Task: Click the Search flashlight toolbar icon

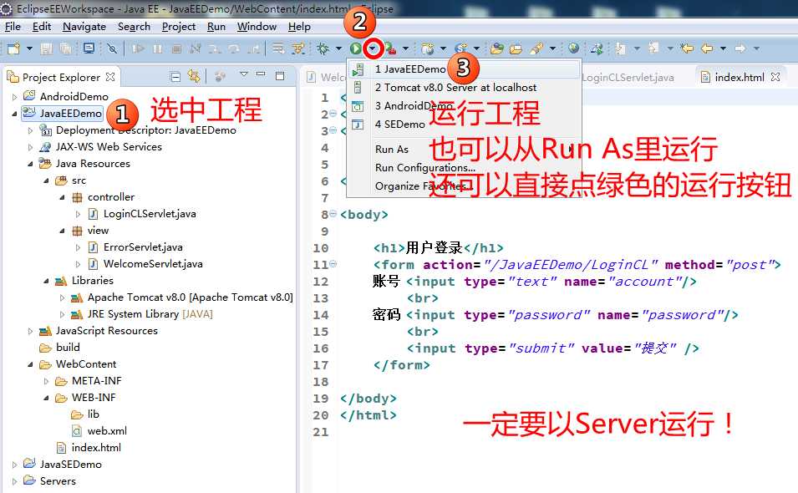Action: [x=536, y=48]
